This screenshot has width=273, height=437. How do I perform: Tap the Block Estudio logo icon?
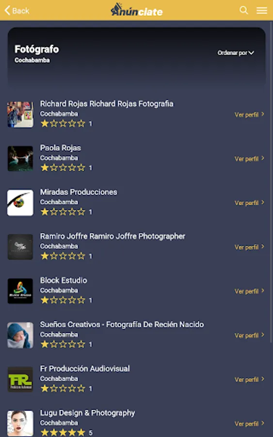click(20, 291)
